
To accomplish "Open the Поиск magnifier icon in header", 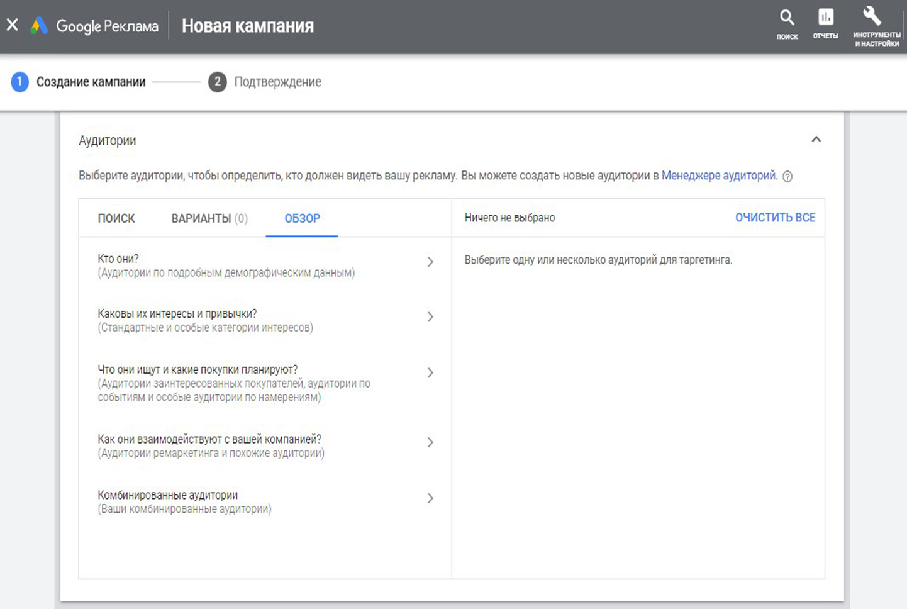I will pyautogui.click(x=787, y=18).
